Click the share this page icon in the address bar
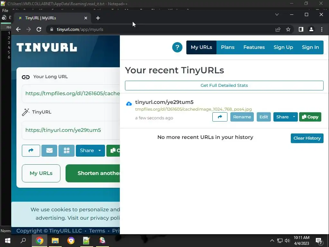 click(x=278, y=29)
